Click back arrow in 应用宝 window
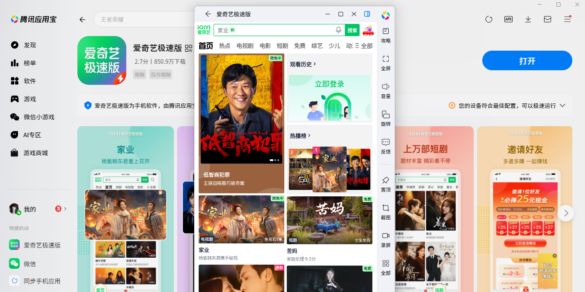585x292 pixels. pyautogui.click(x=82, y=20)
